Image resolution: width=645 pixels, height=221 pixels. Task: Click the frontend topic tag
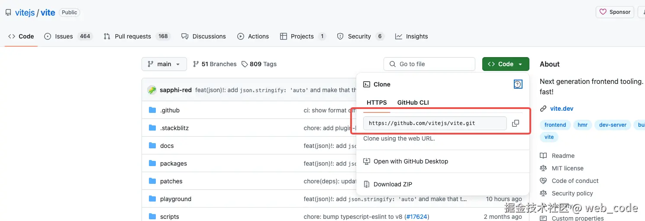pos(555,125)
